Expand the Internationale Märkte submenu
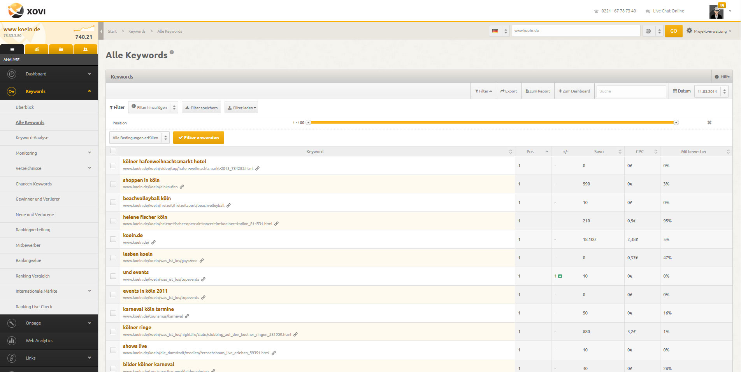The height and width of the screenshot is (372, 741). (x=90, y=291)
